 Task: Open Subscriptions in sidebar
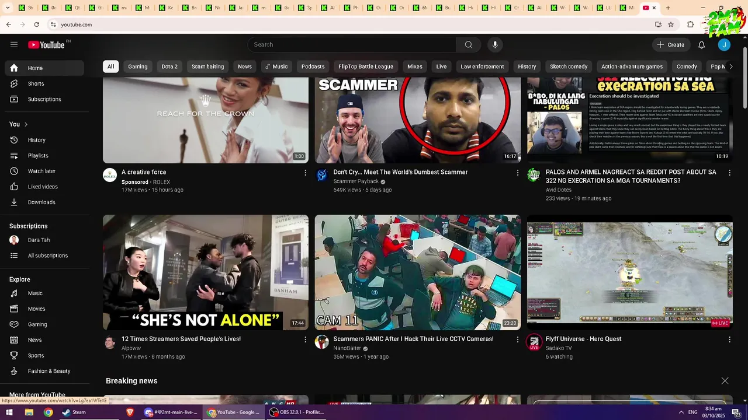click(x=44, y=99)
